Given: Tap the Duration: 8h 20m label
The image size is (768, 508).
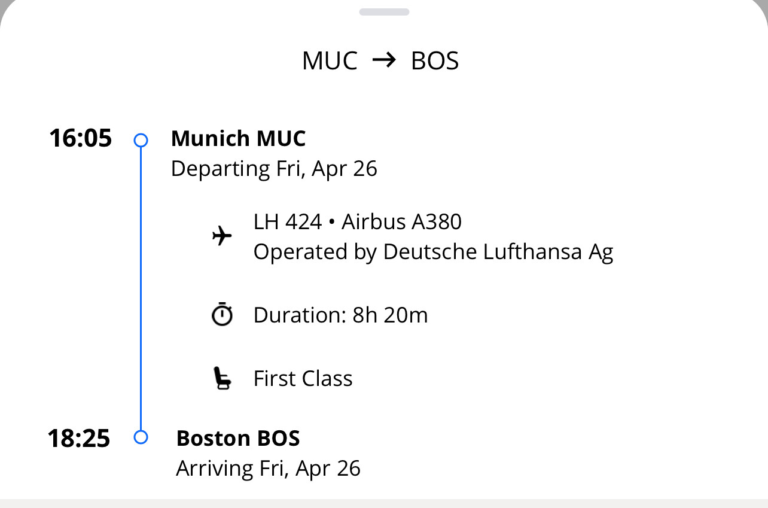Looking at the screenshot, I should pos(340,315).
